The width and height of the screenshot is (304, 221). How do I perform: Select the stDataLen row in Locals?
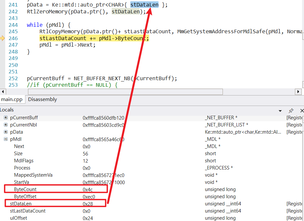[152, 204]
